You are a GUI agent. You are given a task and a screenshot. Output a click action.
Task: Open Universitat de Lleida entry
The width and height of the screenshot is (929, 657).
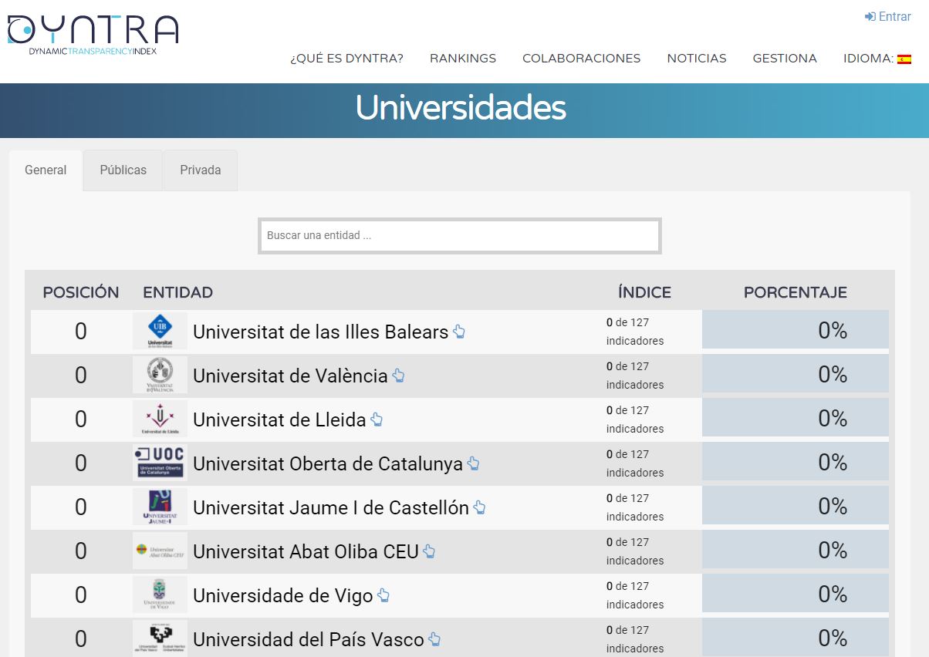tap(279, 420)
